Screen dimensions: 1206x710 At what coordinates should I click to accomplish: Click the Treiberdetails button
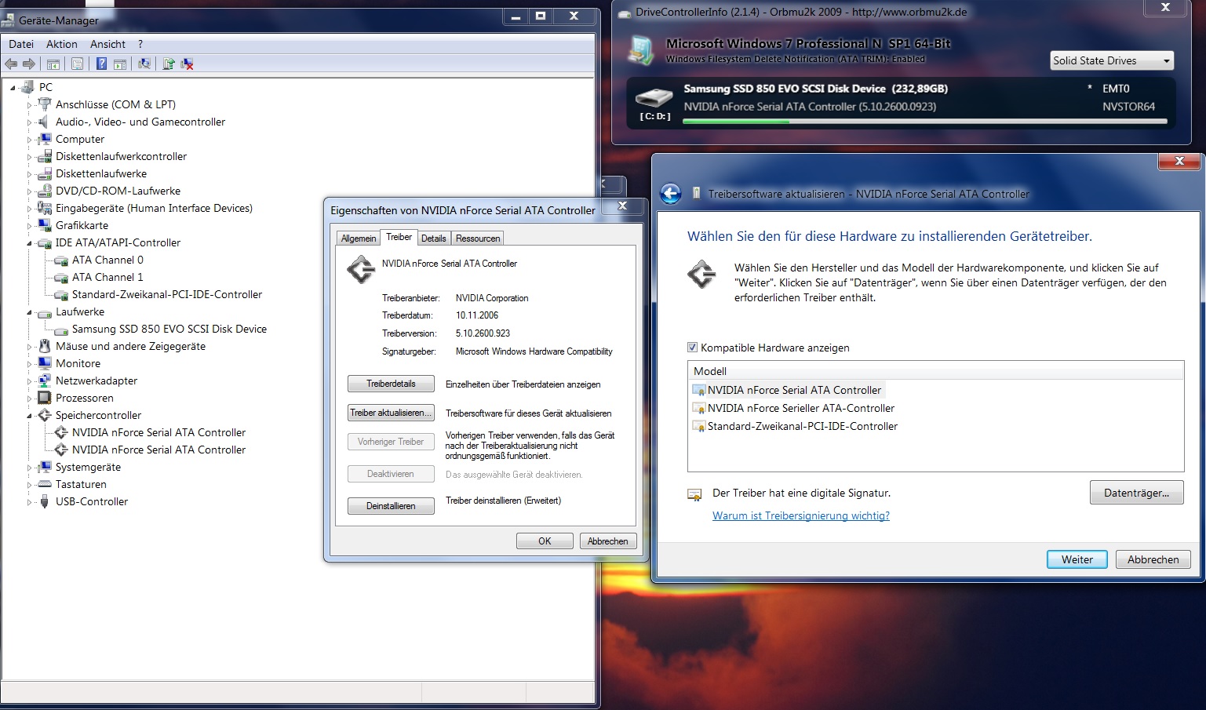coord(391,384)
